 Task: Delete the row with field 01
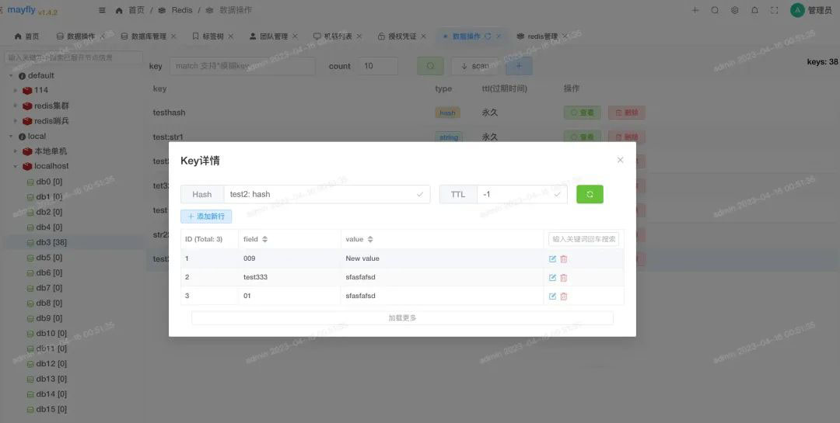[564, 296]
